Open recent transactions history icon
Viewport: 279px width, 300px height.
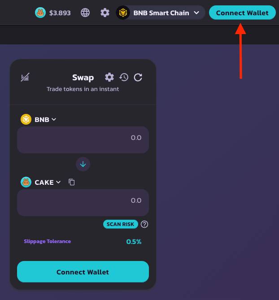tap(124, 77)
